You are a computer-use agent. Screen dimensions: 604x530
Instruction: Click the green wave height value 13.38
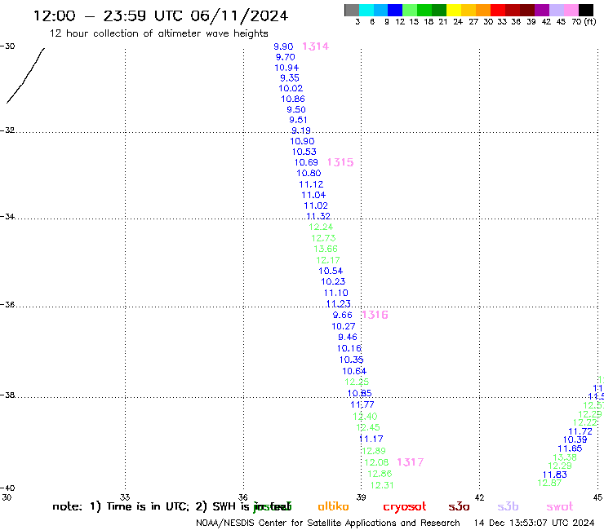click(x=565, y=457)
